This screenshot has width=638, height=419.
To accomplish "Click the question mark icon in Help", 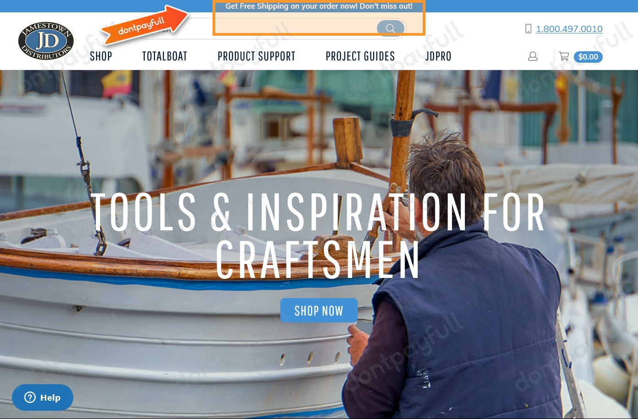I will [30, 397].
